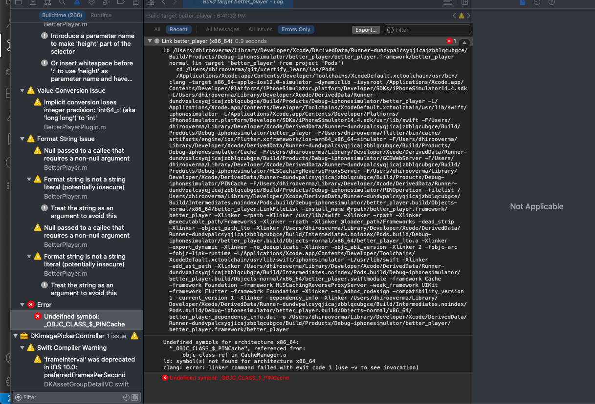Focus the log Filter field
595x404 pixels.
pyautogui.click(x=427, y=30)
